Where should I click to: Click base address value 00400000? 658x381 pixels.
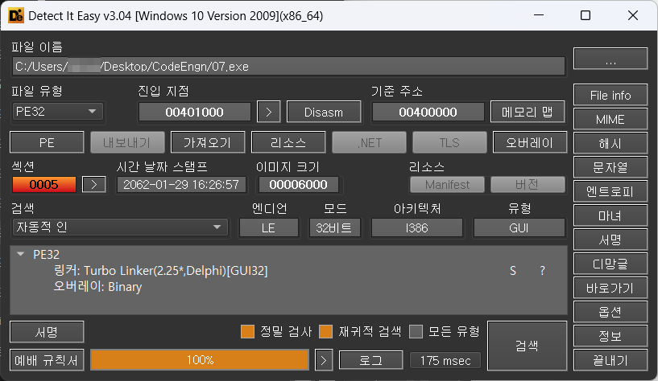(x=428, y=113)
